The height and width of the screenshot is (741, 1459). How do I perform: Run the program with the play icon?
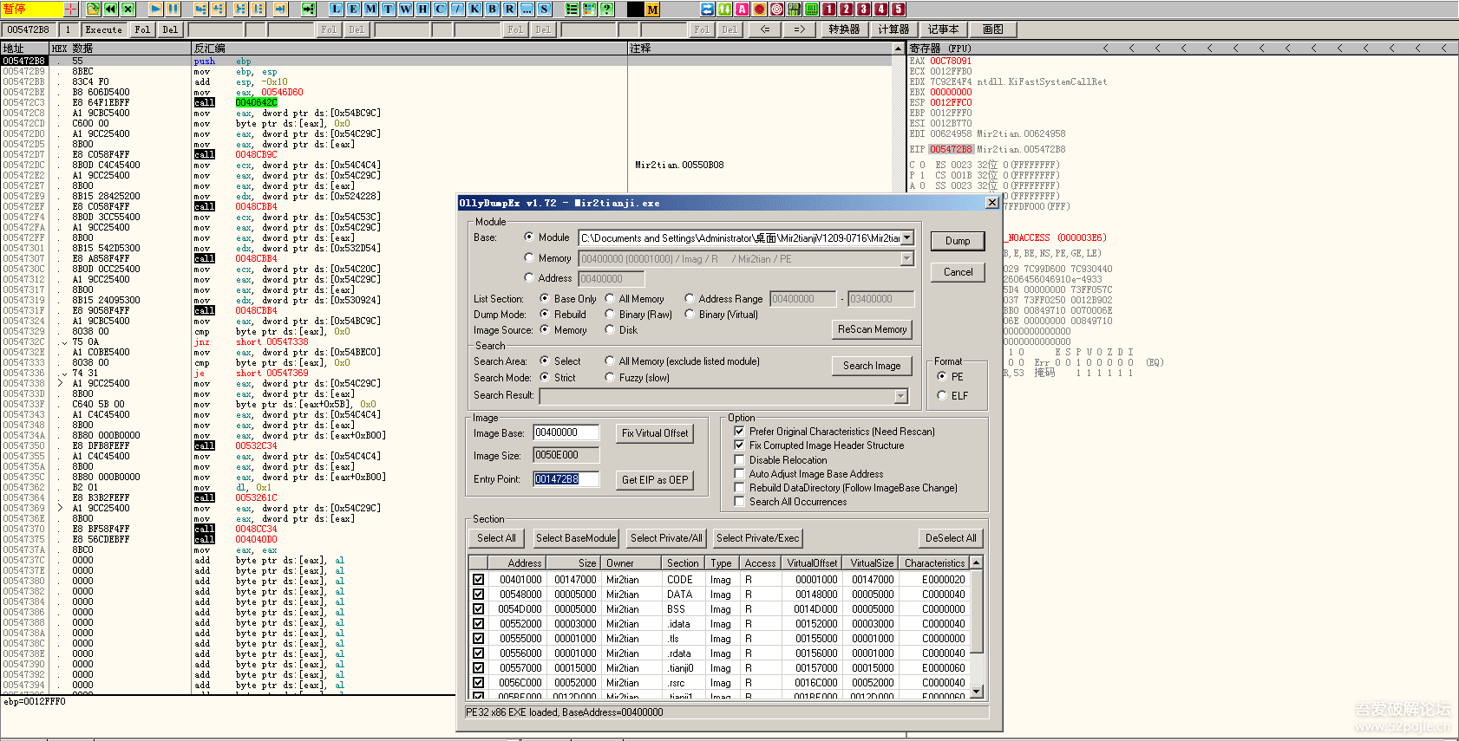click(x=156, y=9)
